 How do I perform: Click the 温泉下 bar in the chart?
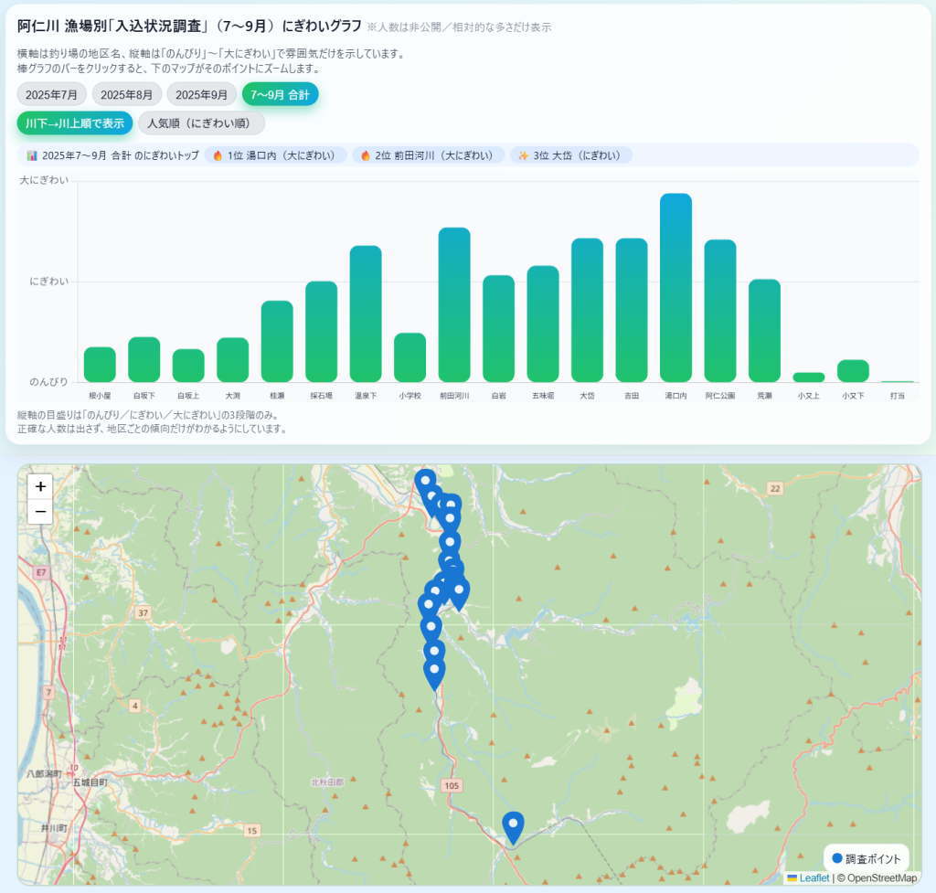[x=366, y=314]
